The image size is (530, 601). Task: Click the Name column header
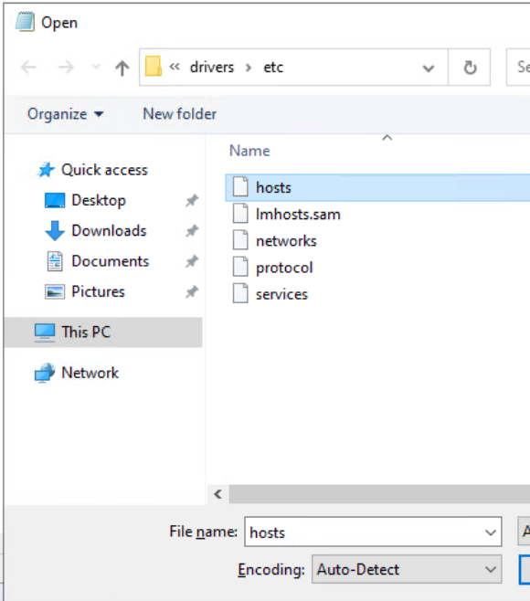(x=249, y=151)
